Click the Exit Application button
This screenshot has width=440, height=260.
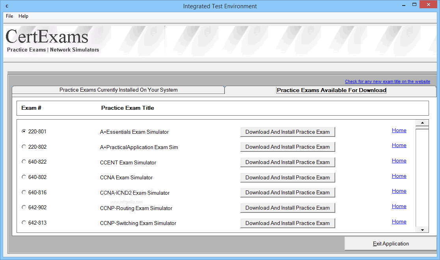pos(391,244)
